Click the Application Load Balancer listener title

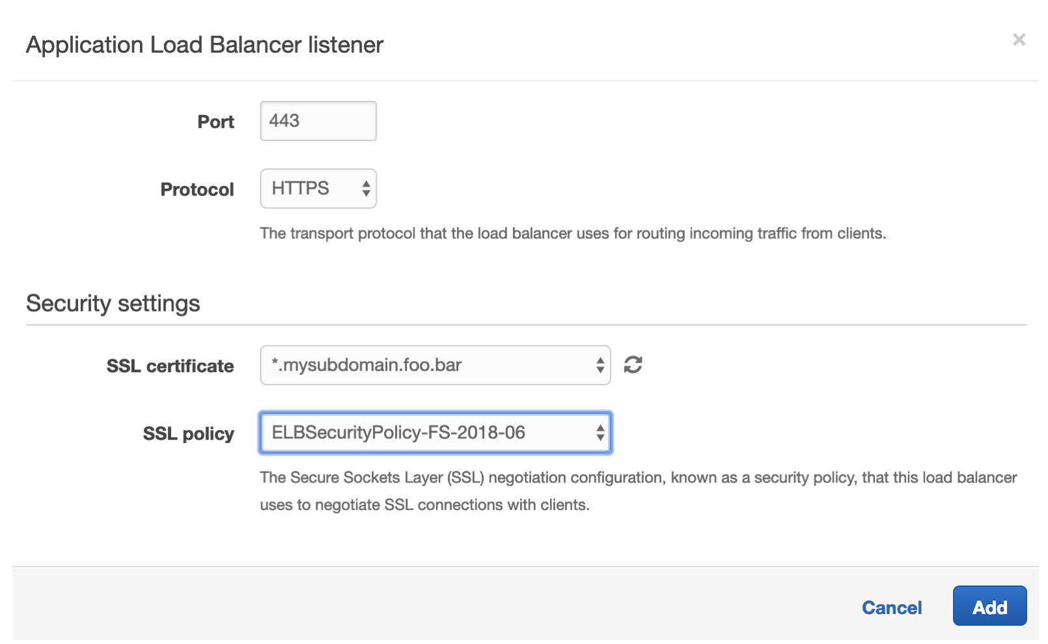coord(204,45)
